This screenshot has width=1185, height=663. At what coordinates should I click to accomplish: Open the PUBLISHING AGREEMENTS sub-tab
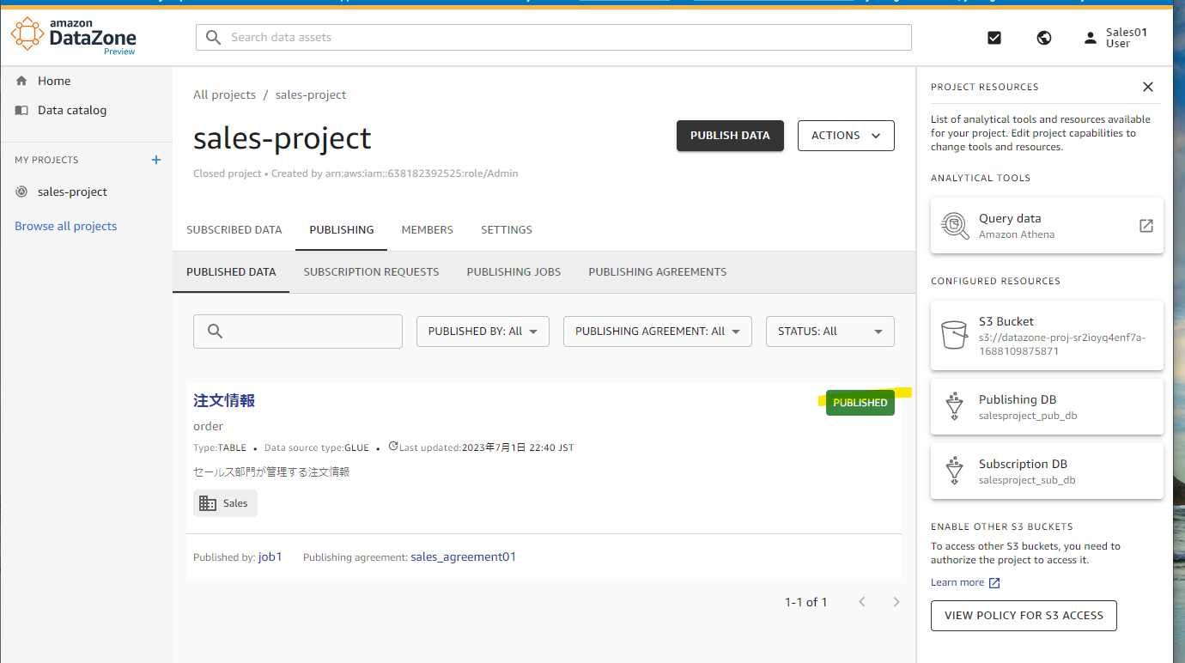(x=658, y=272)
